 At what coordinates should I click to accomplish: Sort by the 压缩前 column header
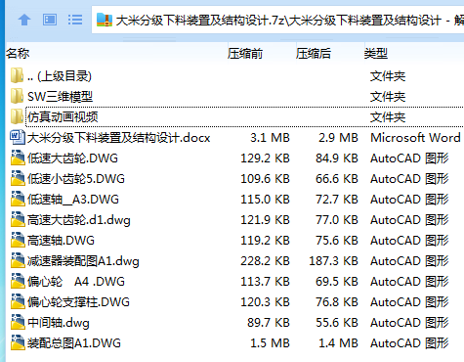(x=245, y=54)
